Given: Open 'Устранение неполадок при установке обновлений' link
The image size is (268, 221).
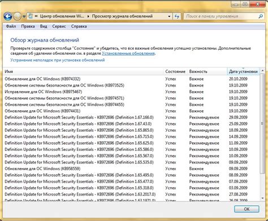Looking at the screenshot, I should (58, 60).
